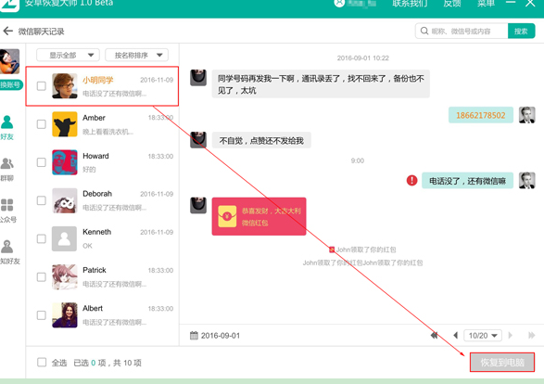Click the message bubble 不自觉，点赞还不发给我

click(x=261, y=140)
